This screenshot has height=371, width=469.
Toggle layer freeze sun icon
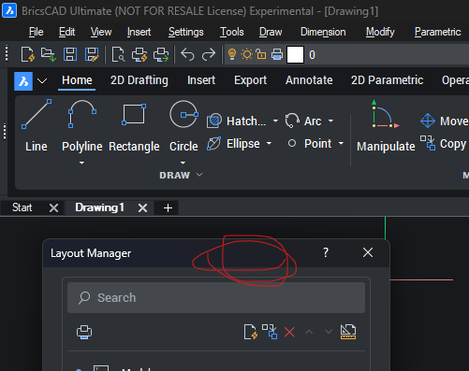(x=247, y=54)
